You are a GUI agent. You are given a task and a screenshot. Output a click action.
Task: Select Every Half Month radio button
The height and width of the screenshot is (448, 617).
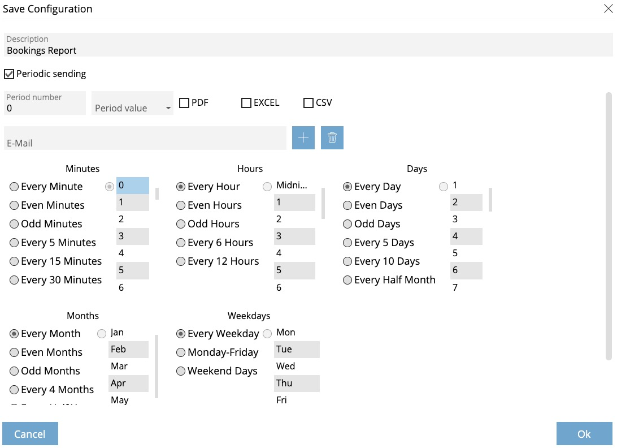click(x=347, y=280)
